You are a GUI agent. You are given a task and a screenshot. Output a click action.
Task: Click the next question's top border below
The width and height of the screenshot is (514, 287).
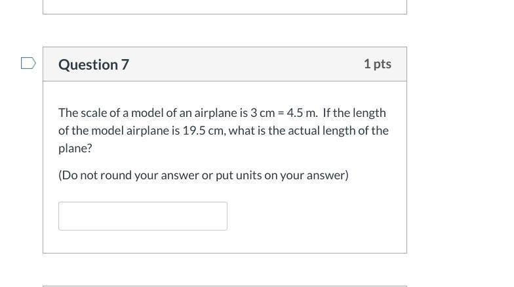[x=224, y=286]
